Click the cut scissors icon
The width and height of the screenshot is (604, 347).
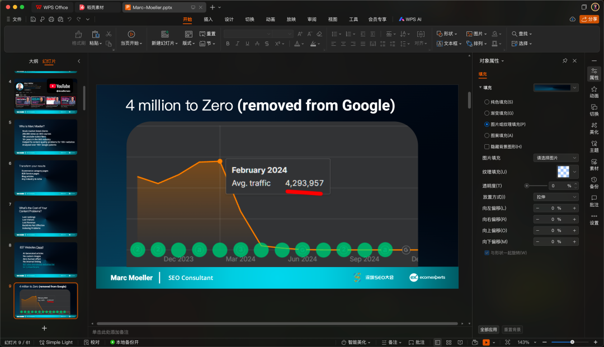(108, 34)
